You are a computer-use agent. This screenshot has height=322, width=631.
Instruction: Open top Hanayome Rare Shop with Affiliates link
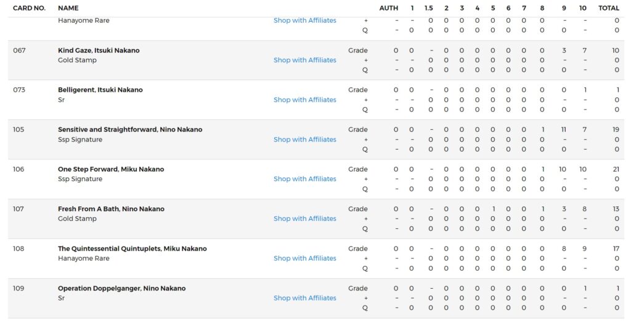coord(304,20)
